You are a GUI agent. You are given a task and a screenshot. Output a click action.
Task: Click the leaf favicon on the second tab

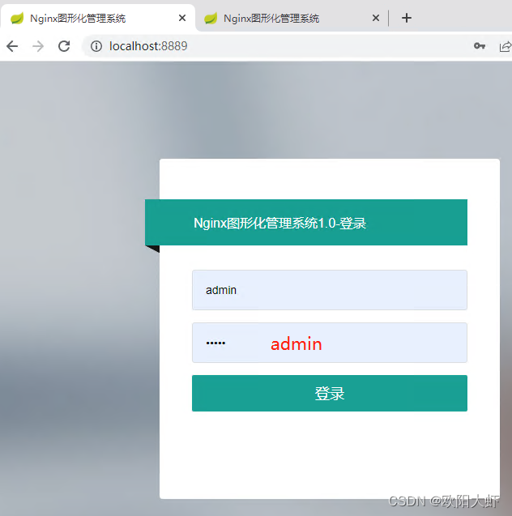211,18
